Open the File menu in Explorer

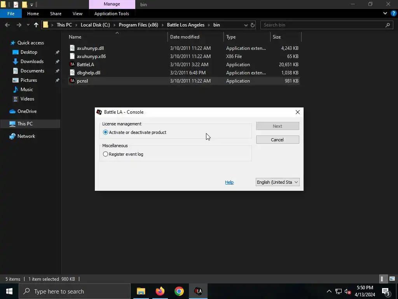coord(11,14)
